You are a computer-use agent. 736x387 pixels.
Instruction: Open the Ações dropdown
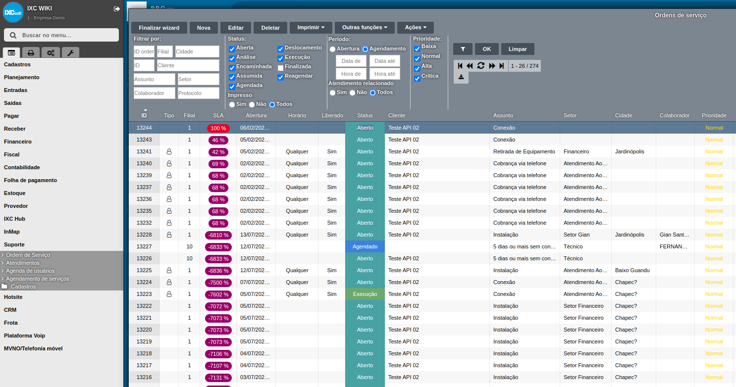coord(416,28)
